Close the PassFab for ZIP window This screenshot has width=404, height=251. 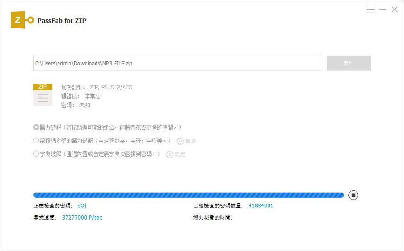pos(394,9)
